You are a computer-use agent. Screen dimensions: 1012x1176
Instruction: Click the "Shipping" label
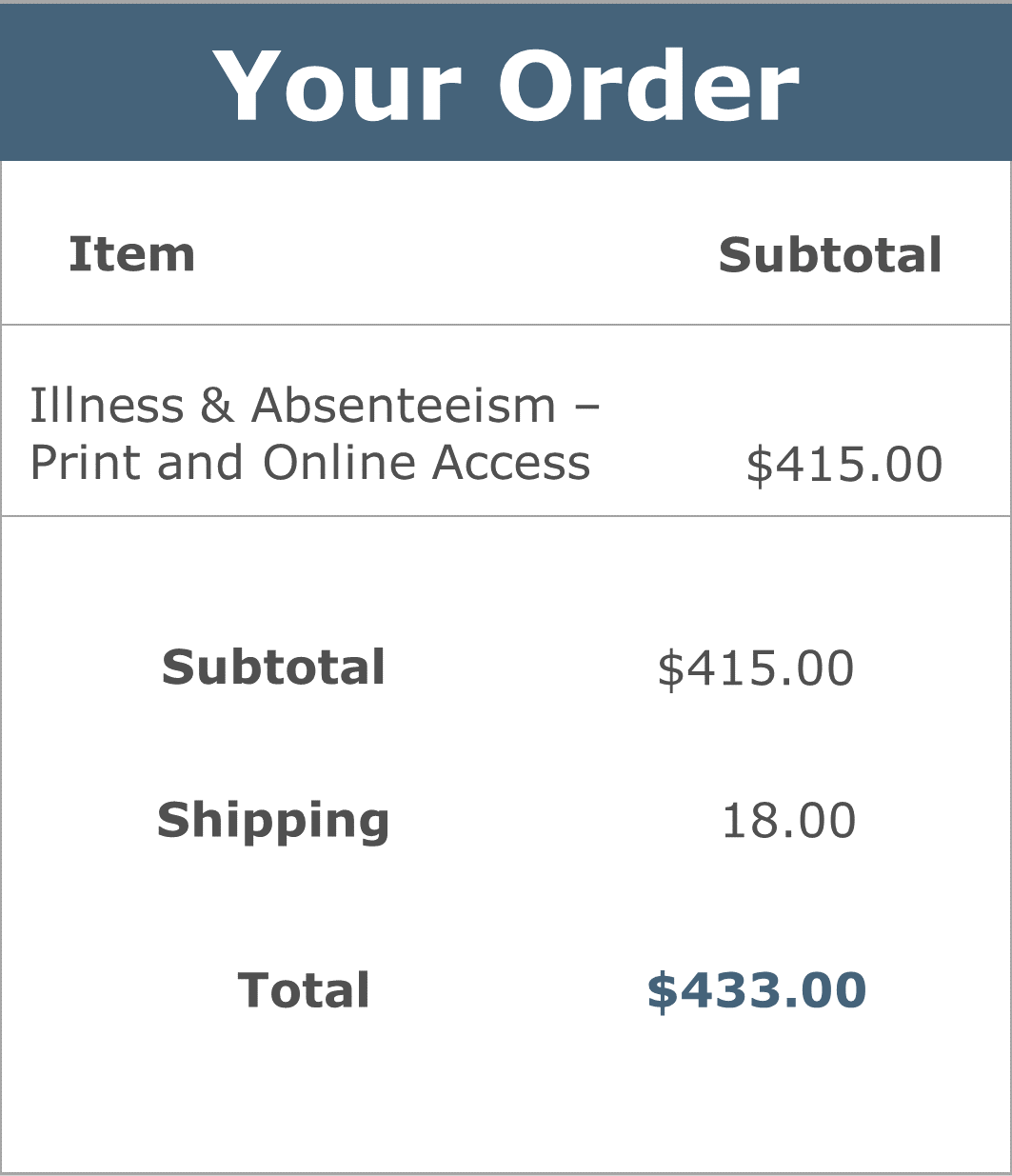coord(273,821)
